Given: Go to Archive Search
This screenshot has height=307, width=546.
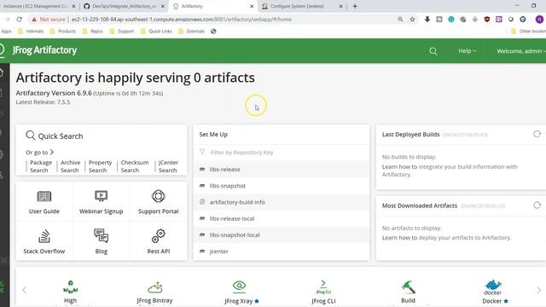Looking at the screenshot, I should 70,166.
